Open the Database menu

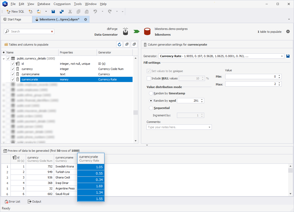coord(44,4)
